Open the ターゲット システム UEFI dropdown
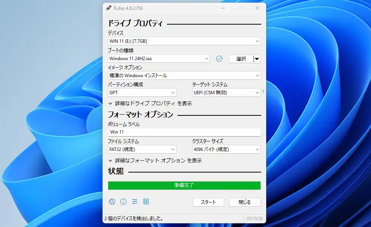The width and height of the screenshot is (371, 227). [x=226, y=93]
